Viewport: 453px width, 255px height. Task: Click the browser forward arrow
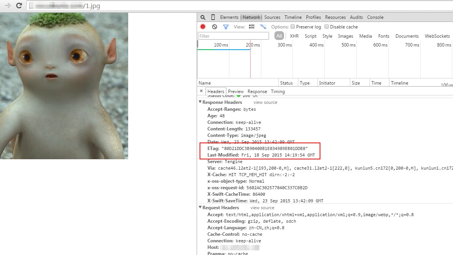[x=8, y=5]
